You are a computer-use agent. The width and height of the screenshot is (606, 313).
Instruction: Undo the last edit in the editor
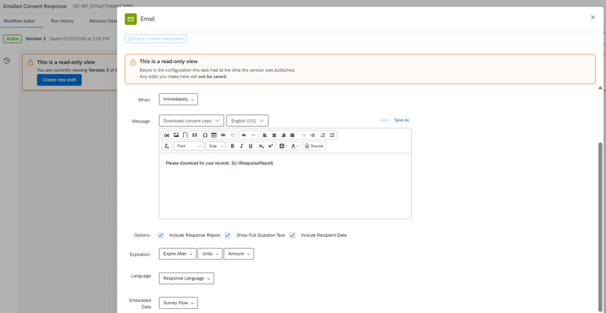point(244,135)
